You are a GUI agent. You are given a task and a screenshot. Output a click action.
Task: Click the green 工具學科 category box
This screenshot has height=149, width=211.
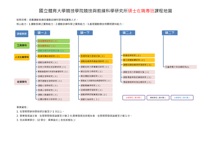(x=22, y=45)
